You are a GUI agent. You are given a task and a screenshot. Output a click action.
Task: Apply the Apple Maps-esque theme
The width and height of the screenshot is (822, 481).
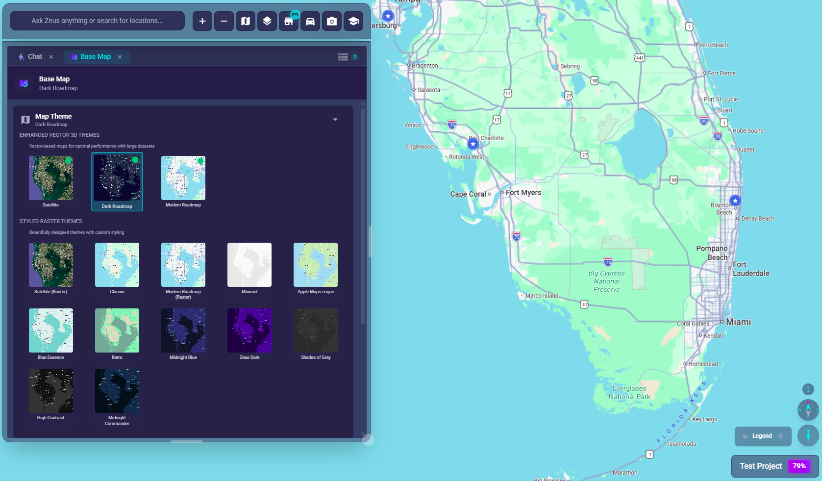tap(316, 268)
